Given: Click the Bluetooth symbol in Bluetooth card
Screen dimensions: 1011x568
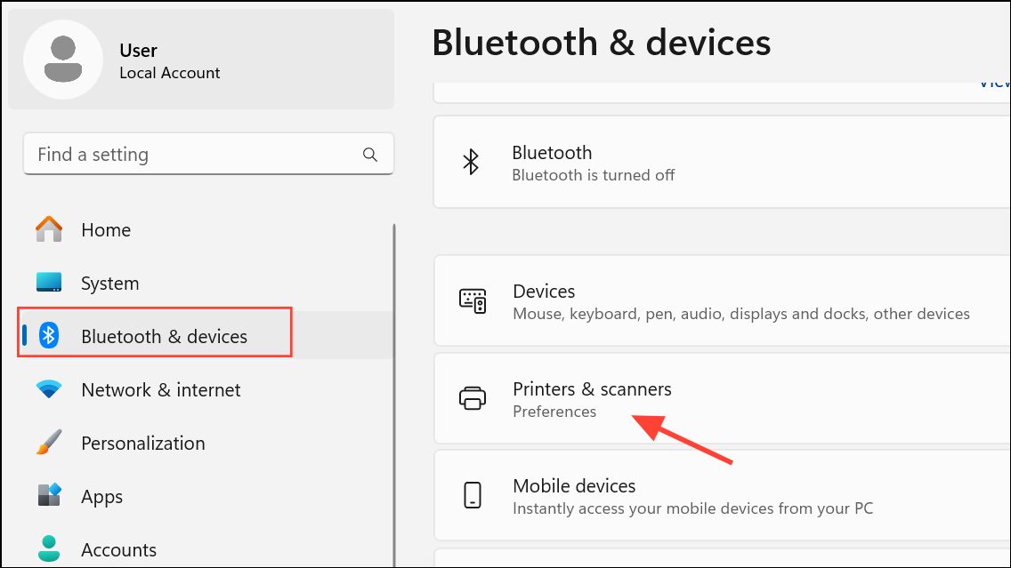Looking at the screenshot, I should [472, 163].
